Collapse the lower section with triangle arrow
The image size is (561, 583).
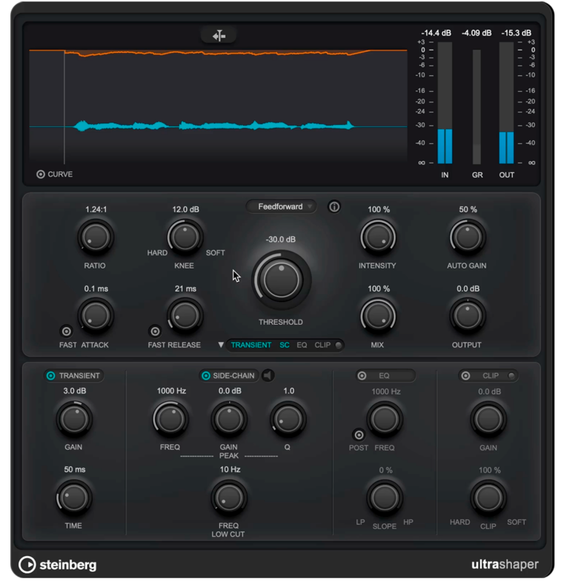pyautogui.click(x=221, y=345)
